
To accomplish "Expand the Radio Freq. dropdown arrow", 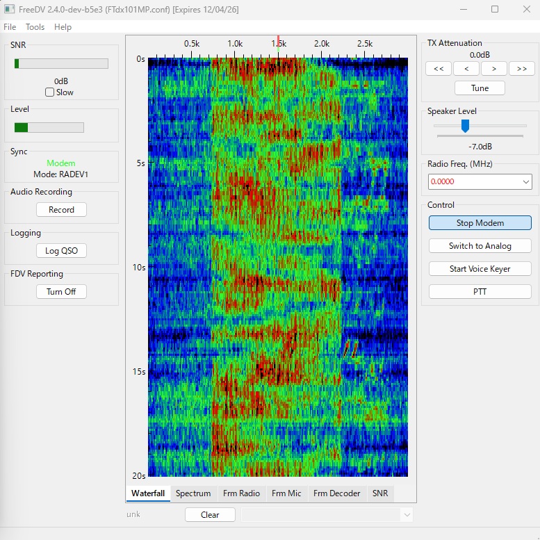I will [525, 181].
